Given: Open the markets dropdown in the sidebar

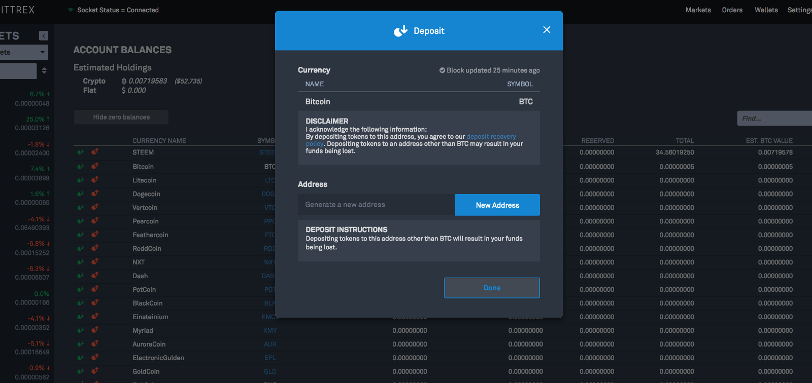Looking at the screenshot, I should click(x=23, y=52).
